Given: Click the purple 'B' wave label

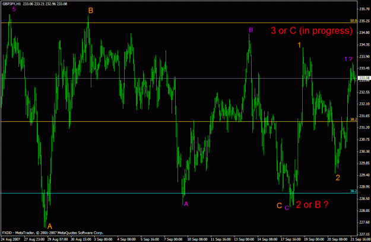Looking at the screenshot, I should (251, 30).
